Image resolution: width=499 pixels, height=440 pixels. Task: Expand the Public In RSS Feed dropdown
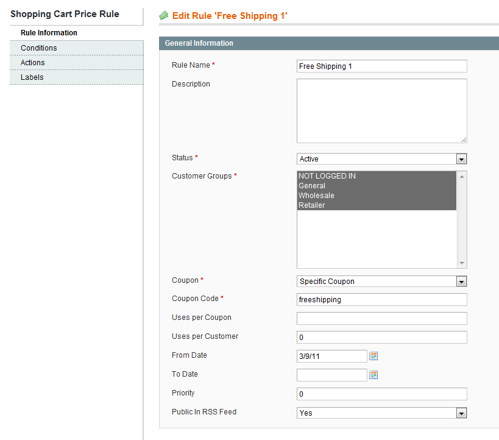(x=381, y=413)
